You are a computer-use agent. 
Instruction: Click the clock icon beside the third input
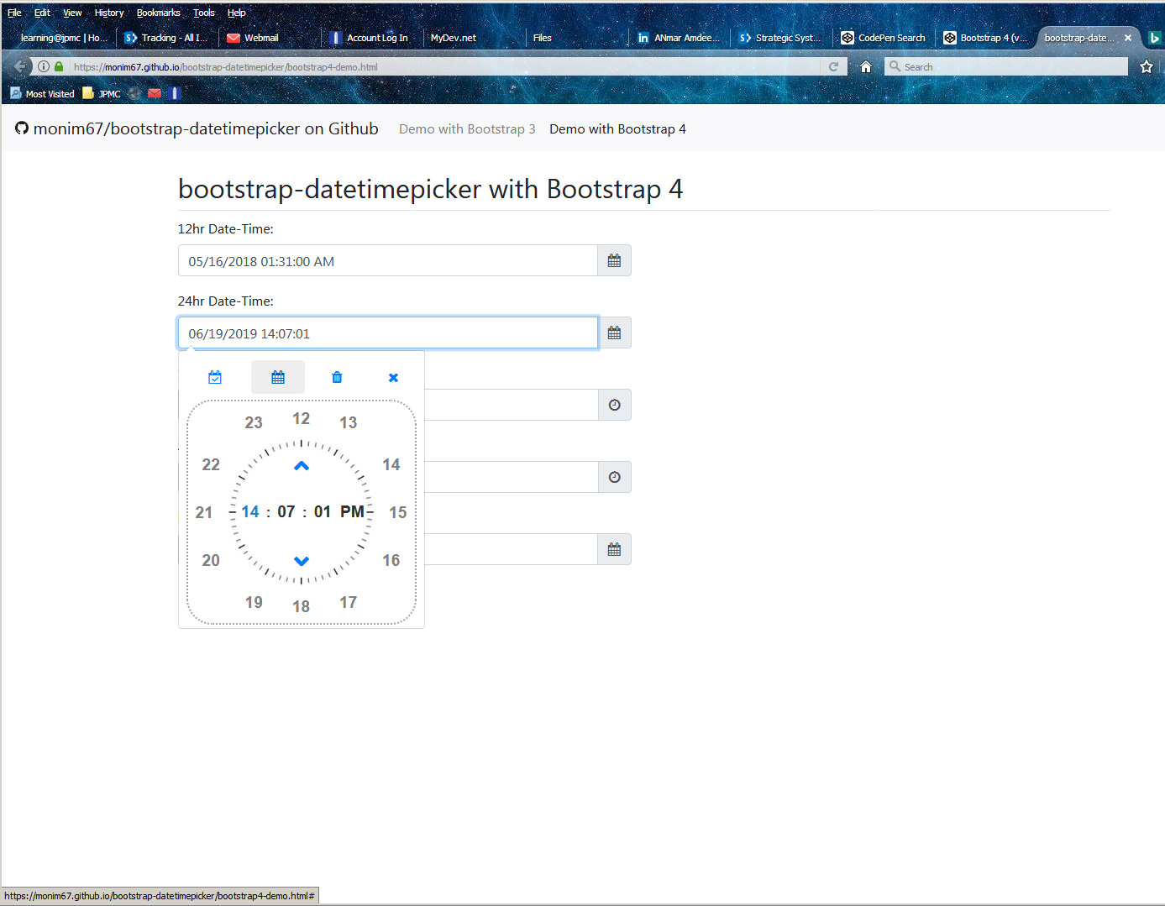point(614,405)
